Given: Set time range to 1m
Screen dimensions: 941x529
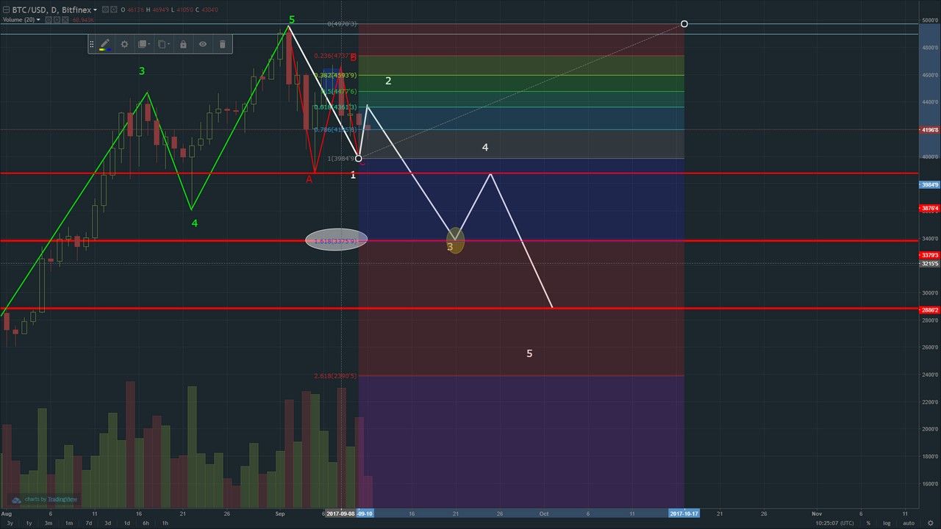Looking at the screenshot, I should click(x=68, y=523).
